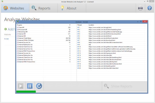Screen dimensions: 155x103
Task: Select the Internal Client Error 4xx row
Action: (x=44, y=47)
